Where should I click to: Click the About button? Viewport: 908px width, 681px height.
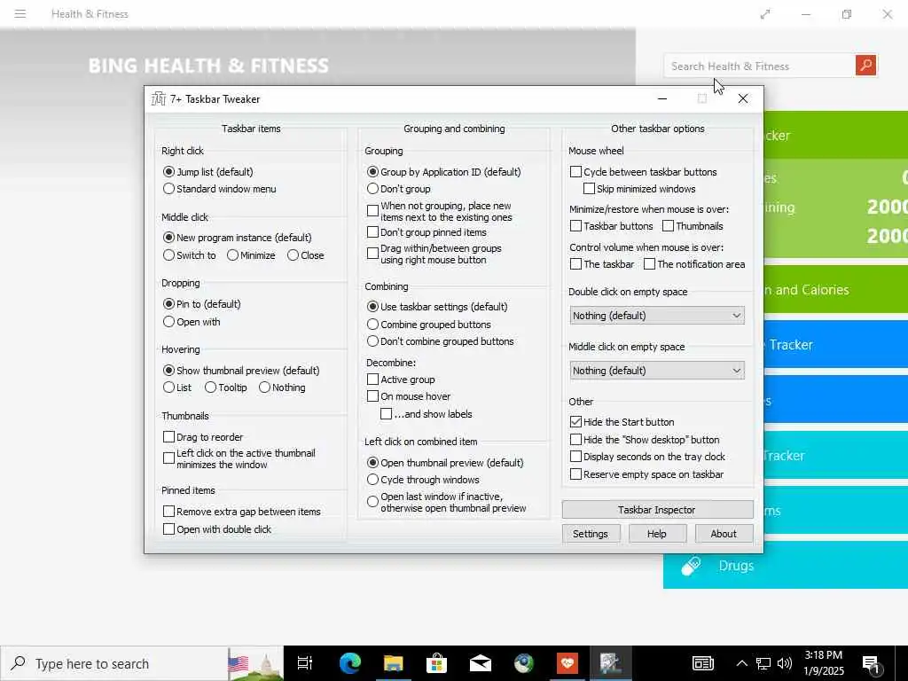[x=724, y=534]
